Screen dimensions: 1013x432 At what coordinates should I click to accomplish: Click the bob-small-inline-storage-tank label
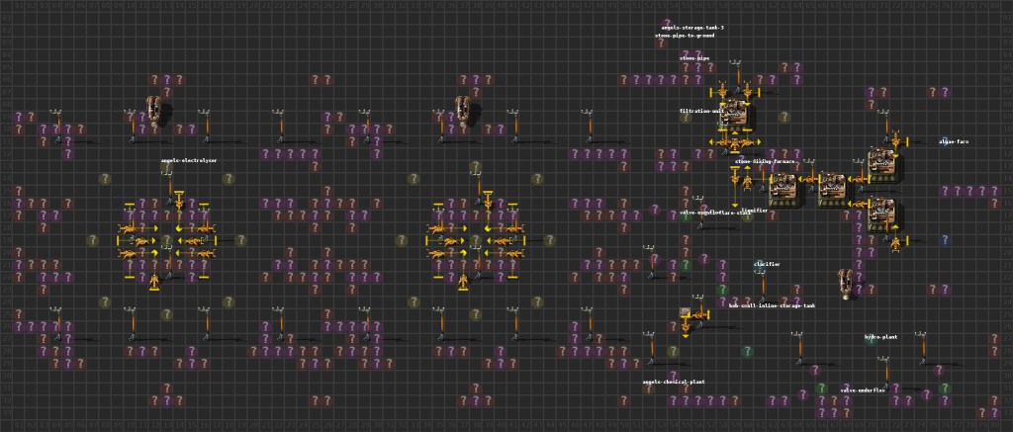tap(772, 305)
